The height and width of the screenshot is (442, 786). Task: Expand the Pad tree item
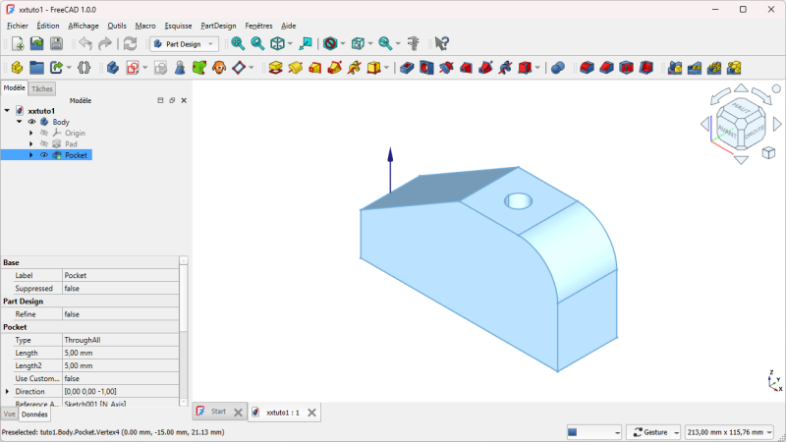click(31, 143)
